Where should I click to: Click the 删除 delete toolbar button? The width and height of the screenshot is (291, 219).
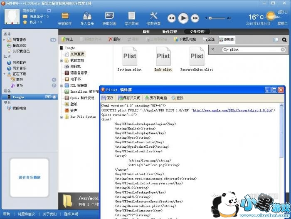[114, 39]
